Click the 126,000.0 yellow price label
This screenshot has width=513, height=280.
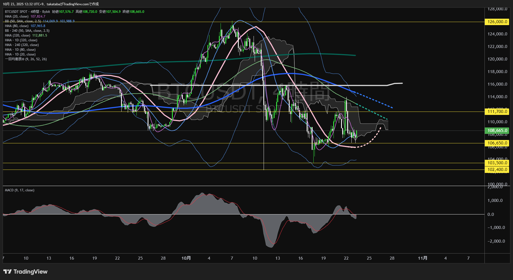click(497, 22)
